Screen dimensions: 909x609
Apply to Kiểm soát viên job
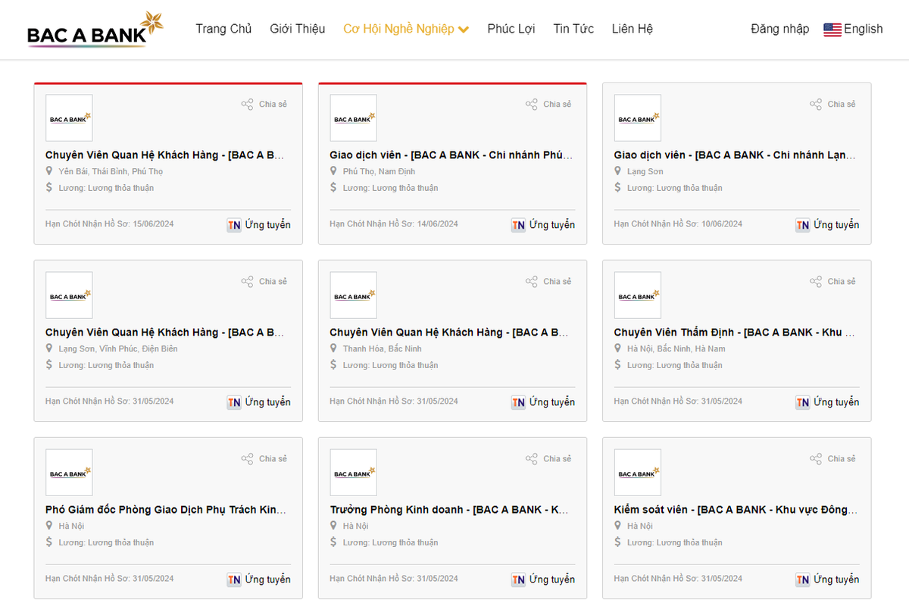(827, 579)
